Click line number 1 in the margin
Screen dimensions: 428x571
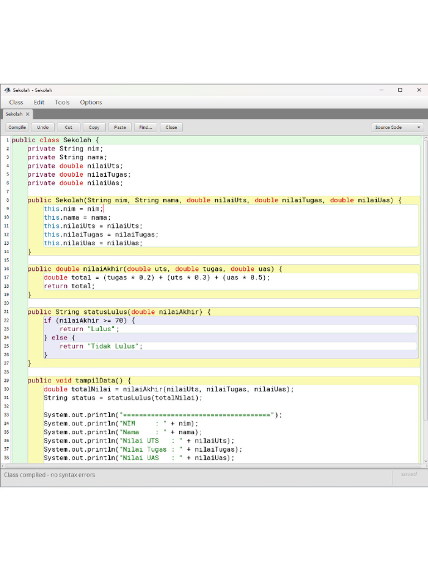(x=7, y=140)
